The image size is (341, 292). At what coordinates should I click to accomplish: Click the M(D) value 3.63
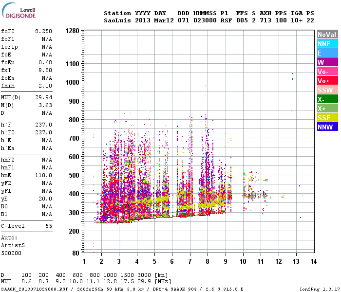click(x=45, y=105)
